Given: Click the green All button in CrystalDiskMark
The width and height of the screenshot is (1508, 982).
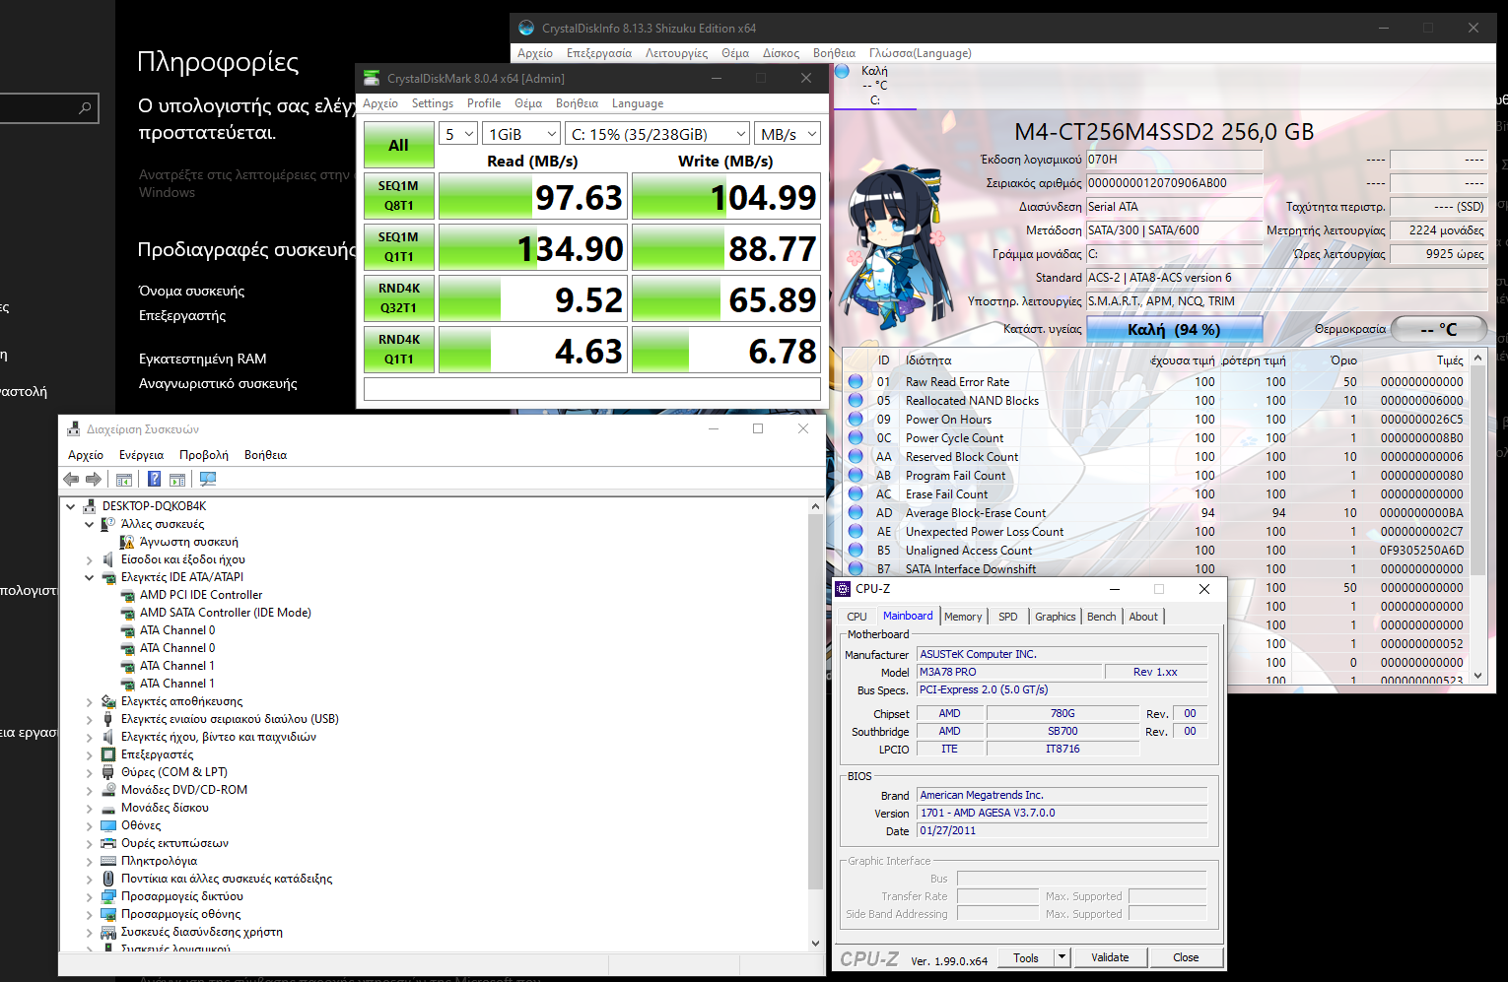Looking at the screenshot, I should pos(398,146).
